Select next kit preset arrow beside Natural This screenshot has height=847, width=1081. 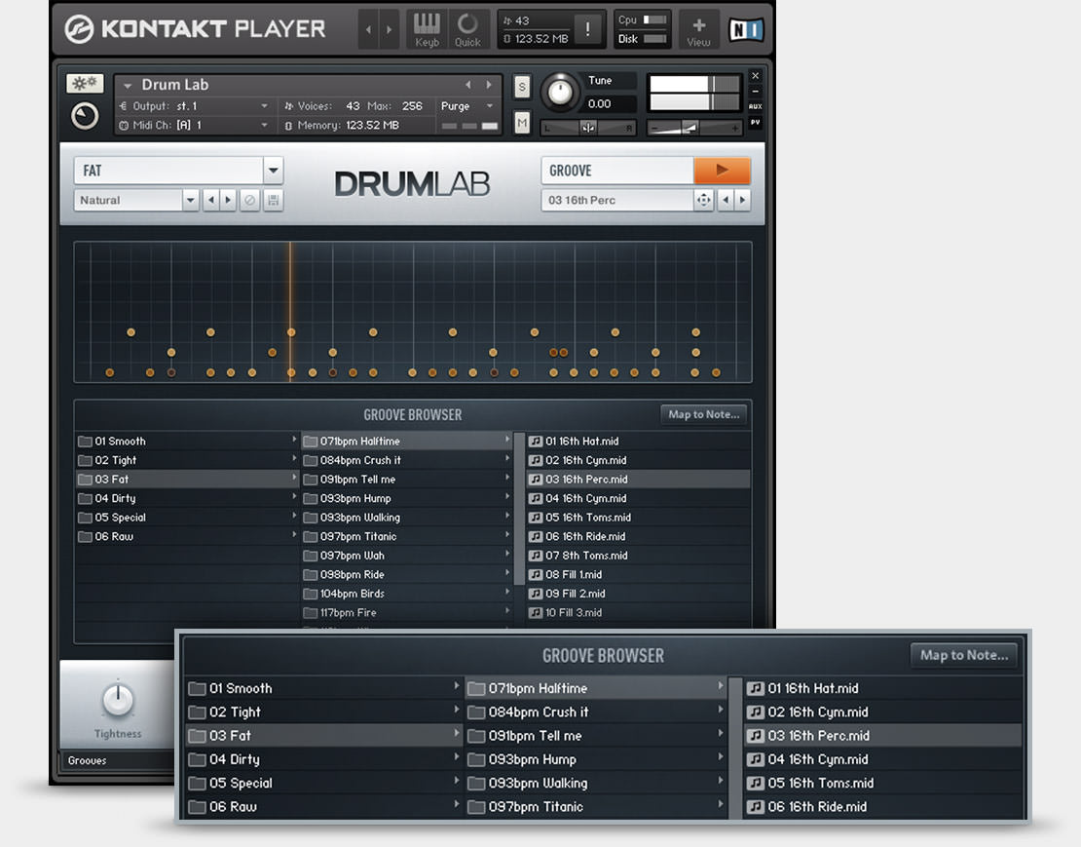(228, 200)
